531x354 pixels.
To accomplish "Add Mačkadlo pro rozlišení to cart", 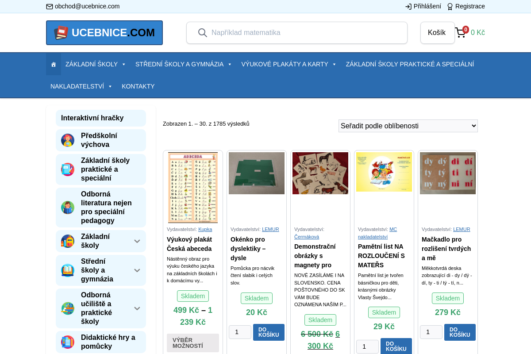I will tap(460, 332).
